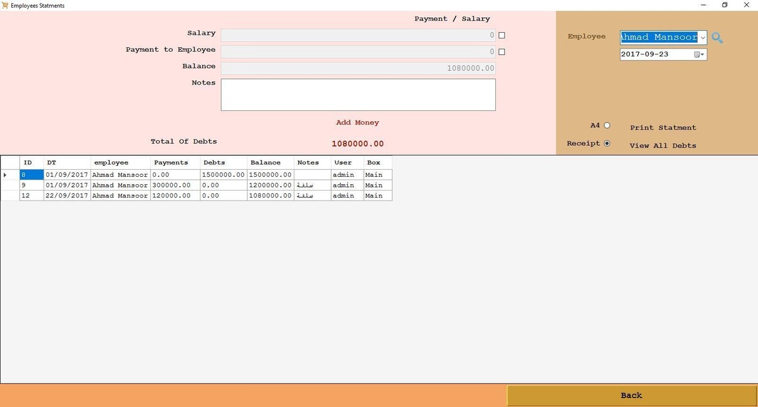Viewport: 758px width, 407px height.
Task: Select row marker arrow of first row
Action: tap(6, 175)
